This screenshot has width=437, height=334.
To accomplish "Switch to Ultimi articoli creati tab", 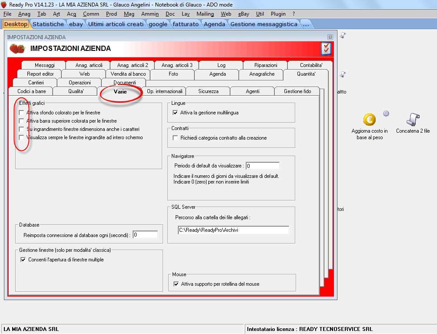I will 116,24.
